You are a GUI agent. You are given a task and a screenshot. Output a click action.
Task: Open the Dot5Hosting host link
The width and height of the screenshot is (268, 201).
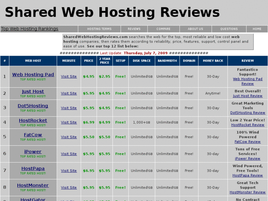[x=33, y=106]
